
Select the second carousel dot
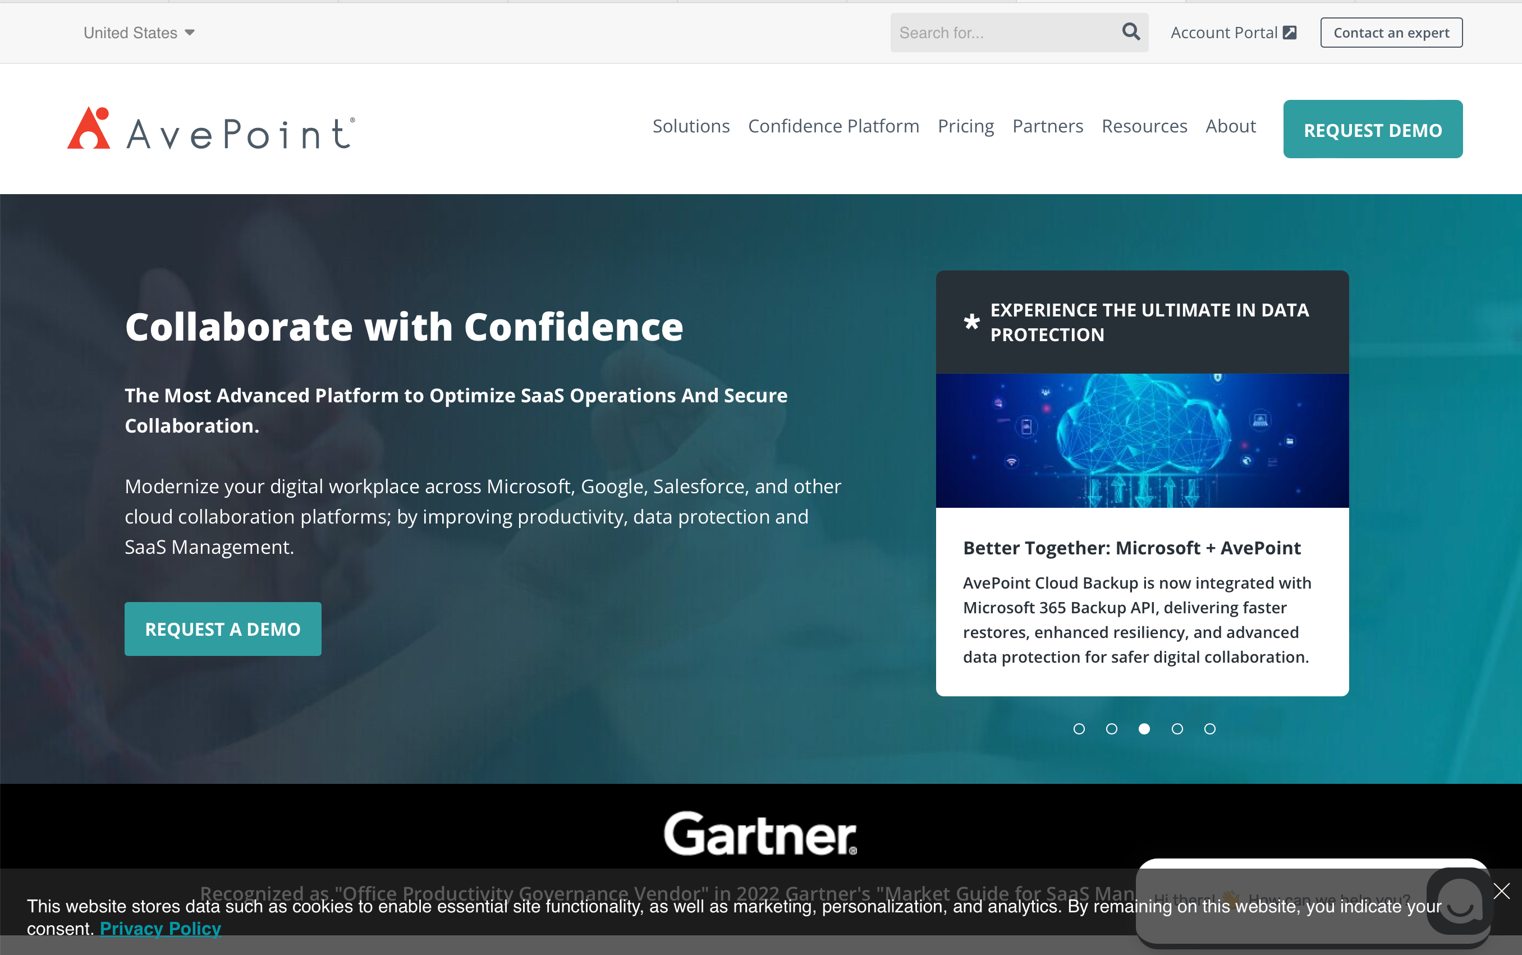(1112, 729)
